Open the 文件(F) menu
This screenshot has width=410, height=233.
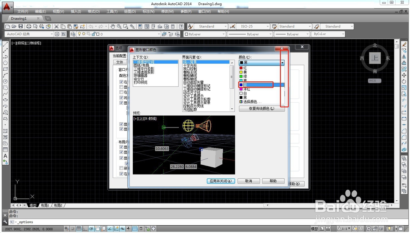coord(23,11)
